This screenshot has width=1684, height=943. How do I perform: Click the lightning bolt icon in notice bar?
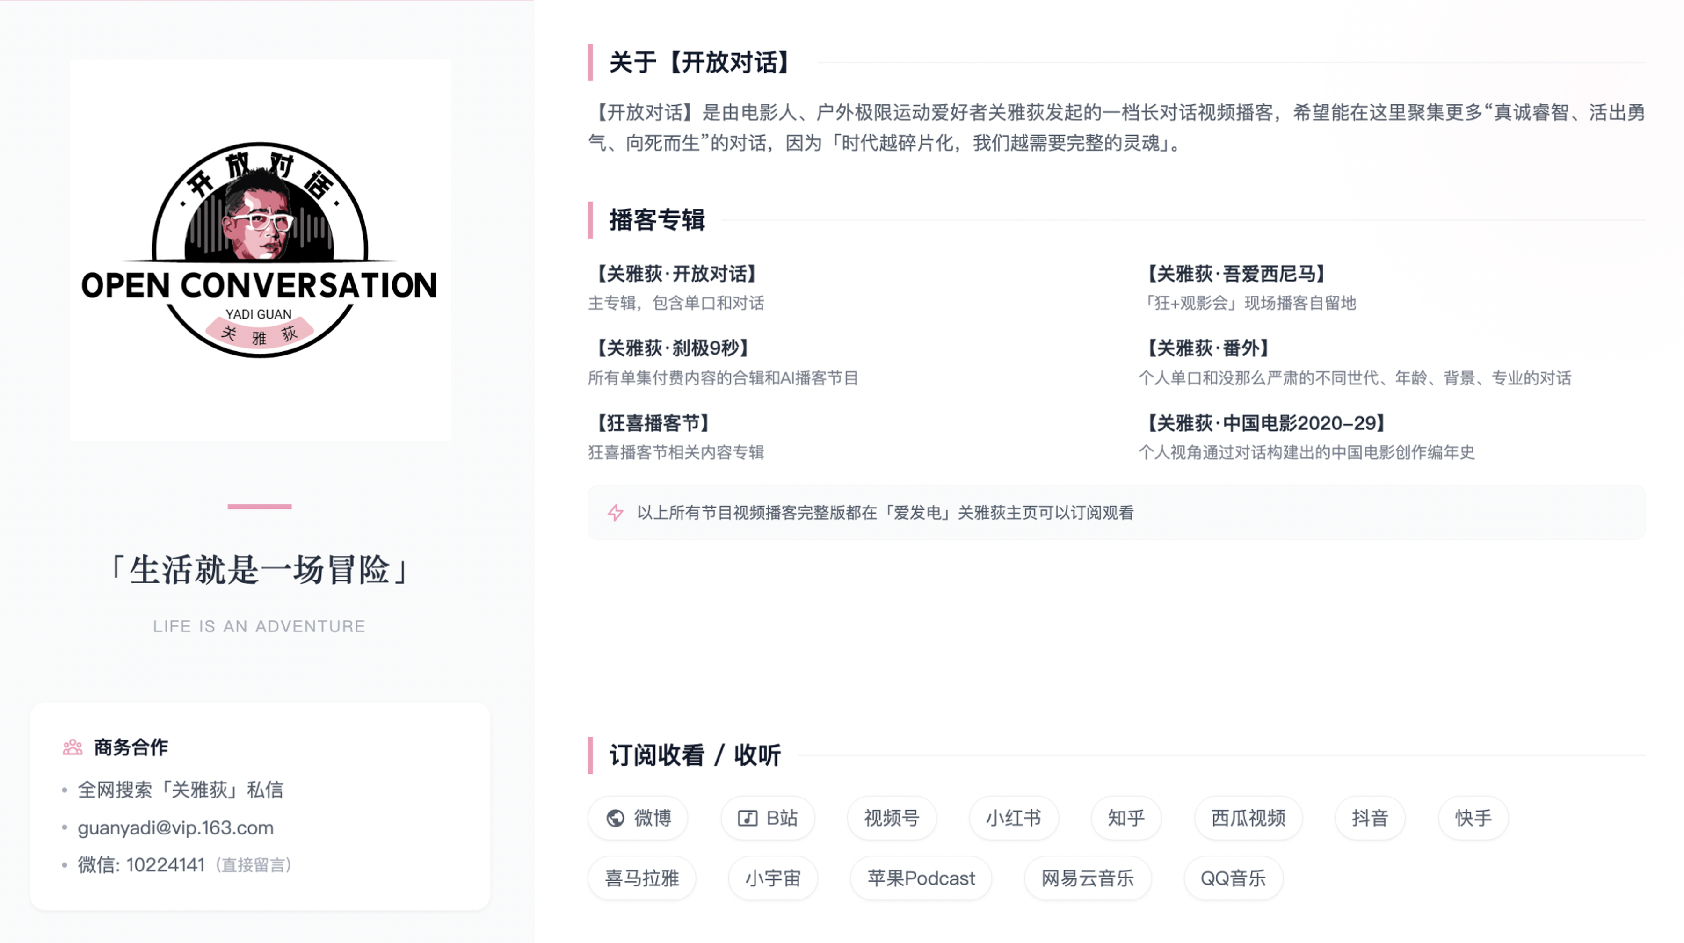tap(615, 512)
